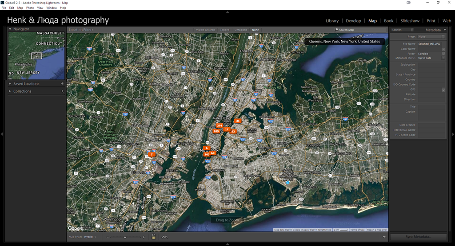Collapse the Metadata panel triangle
Screen dimensions: 455x246
(x=445, y=30)
